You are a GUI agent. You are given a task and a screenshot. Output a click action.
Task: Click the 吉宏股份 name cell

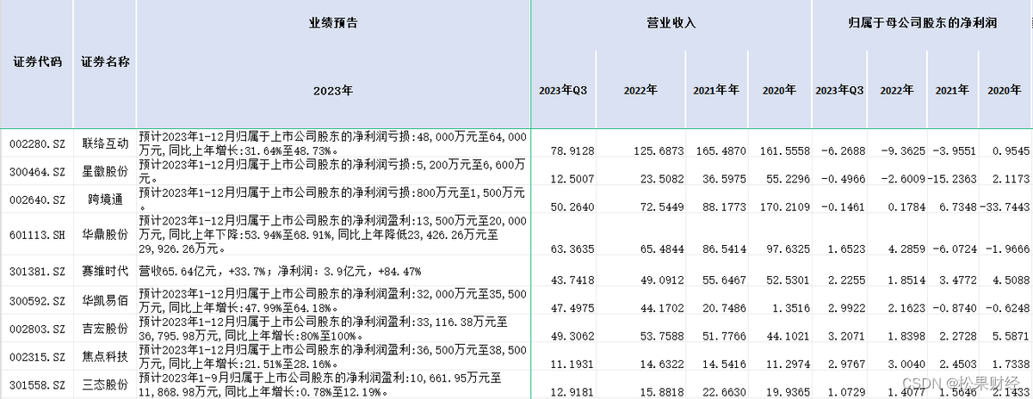coord(105,328)
